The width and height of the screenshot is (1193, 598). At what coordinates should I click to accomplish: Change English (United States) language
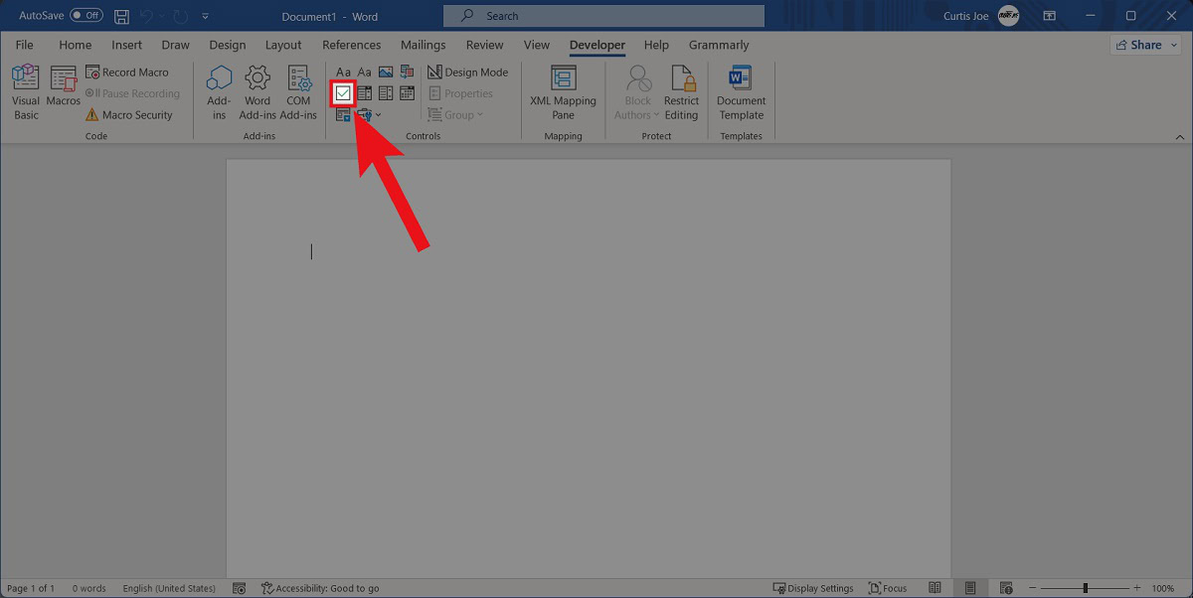coord(169,588)
